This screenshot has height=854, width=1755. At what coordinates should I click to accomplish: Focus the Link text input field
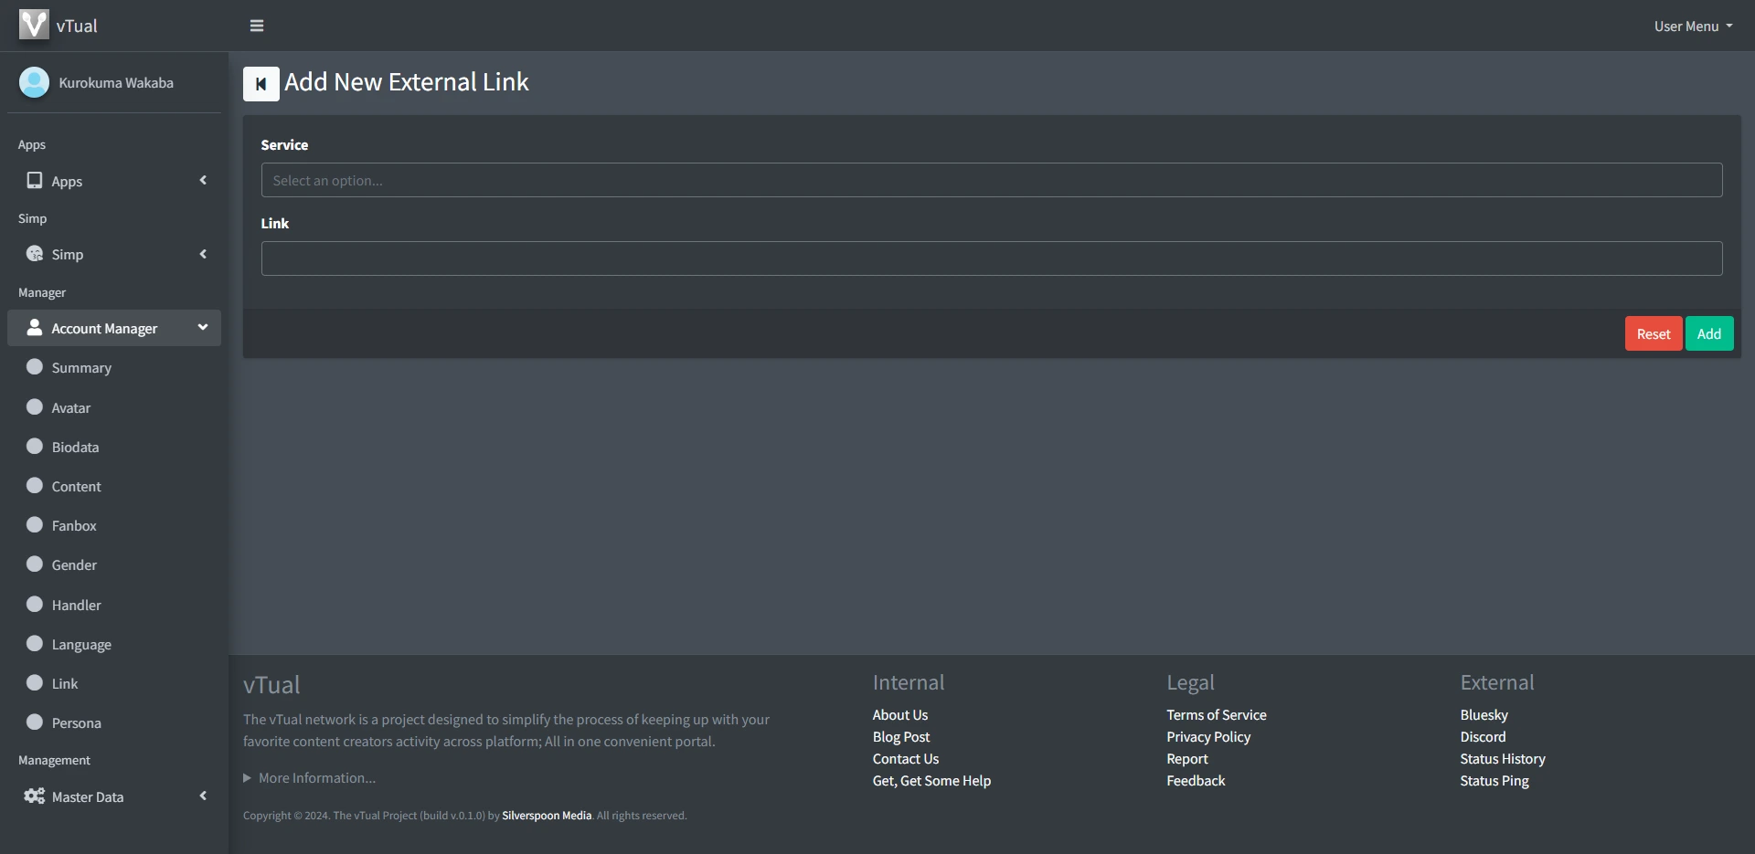(991, 258)
